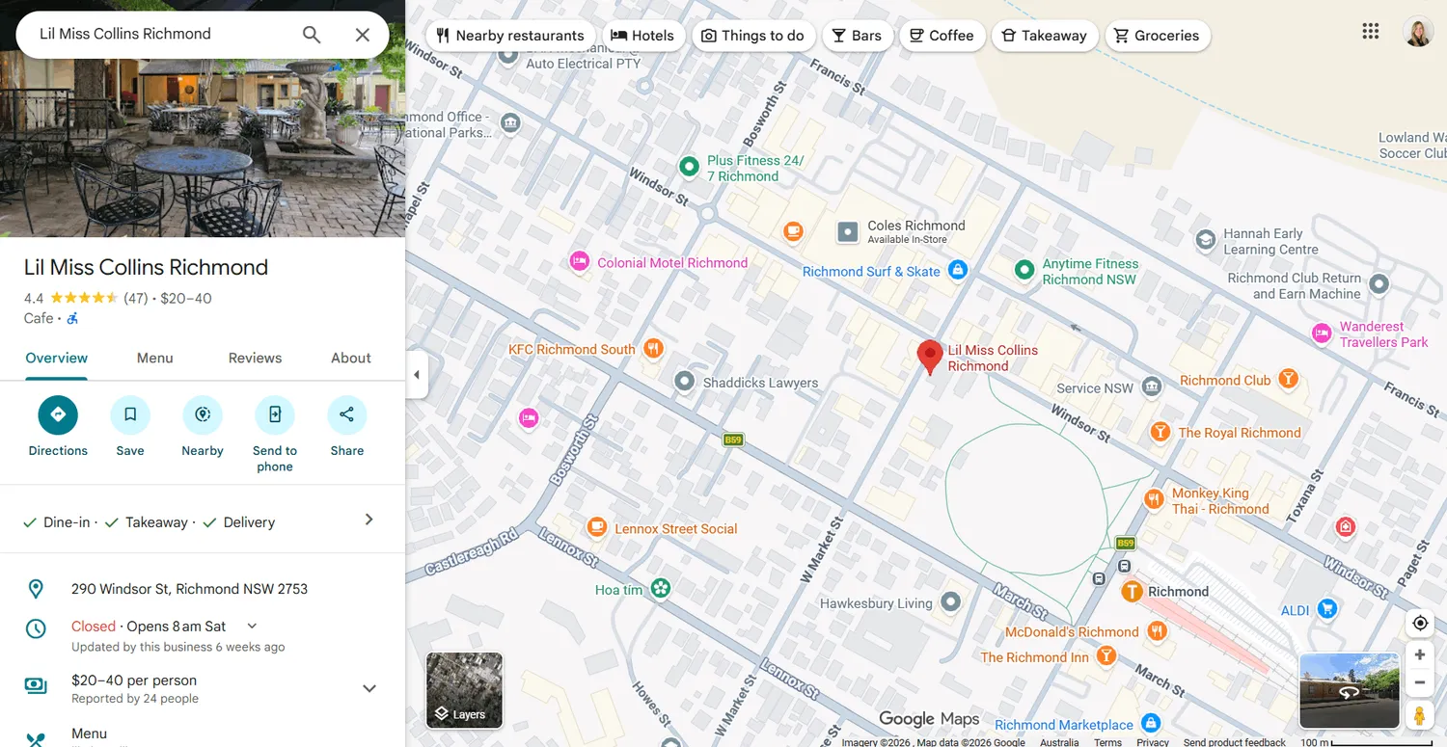Save this place with the bookmark icon

pos(130,414)
